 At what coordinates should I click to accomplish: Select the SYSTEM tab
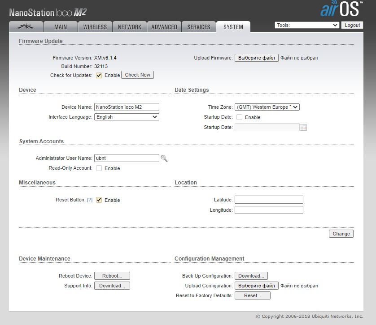click(x=233, y=27)
